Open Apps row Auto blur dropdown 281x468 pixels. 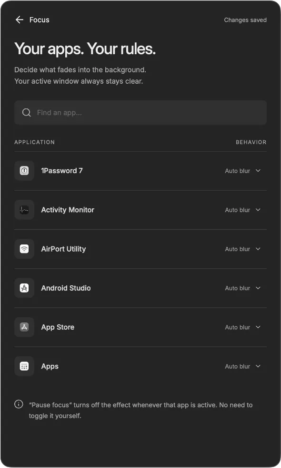coord(243,366)
